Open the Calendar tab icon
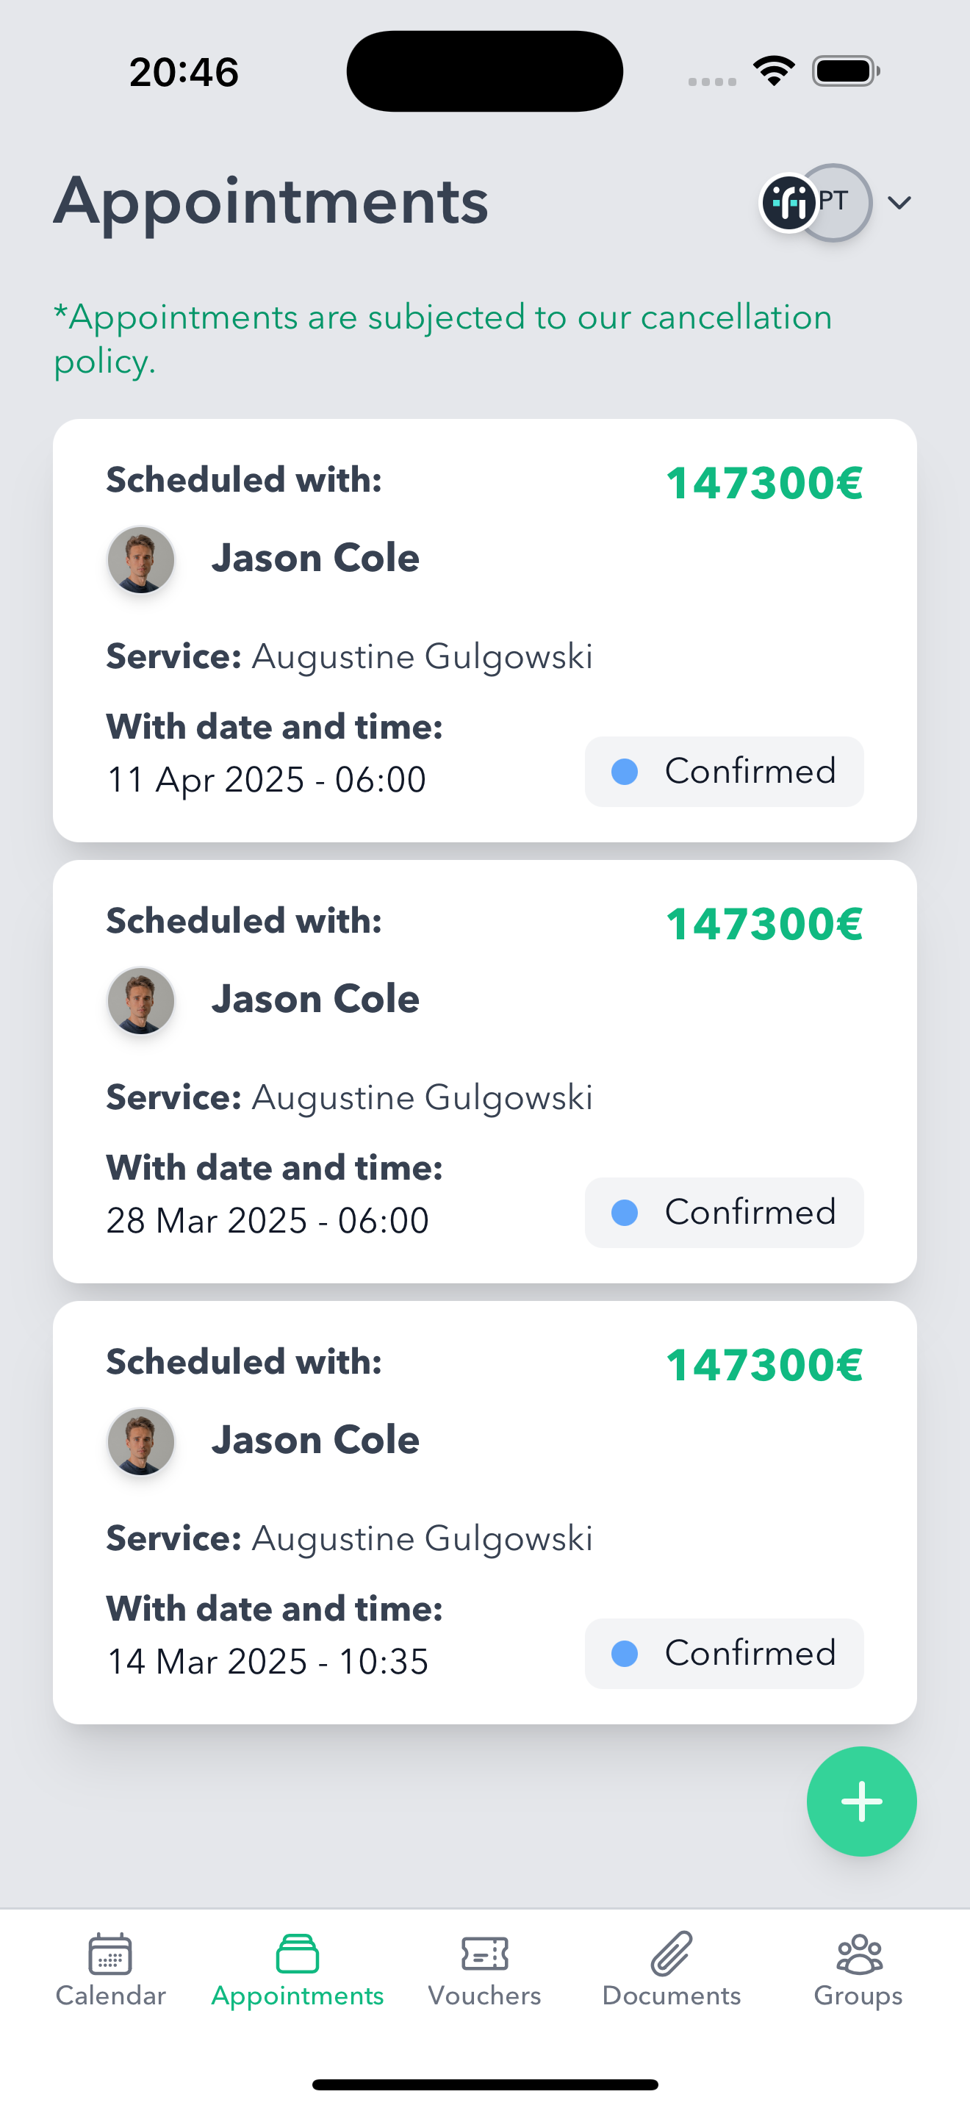 pyautogui.click(x=110, y=1954)
